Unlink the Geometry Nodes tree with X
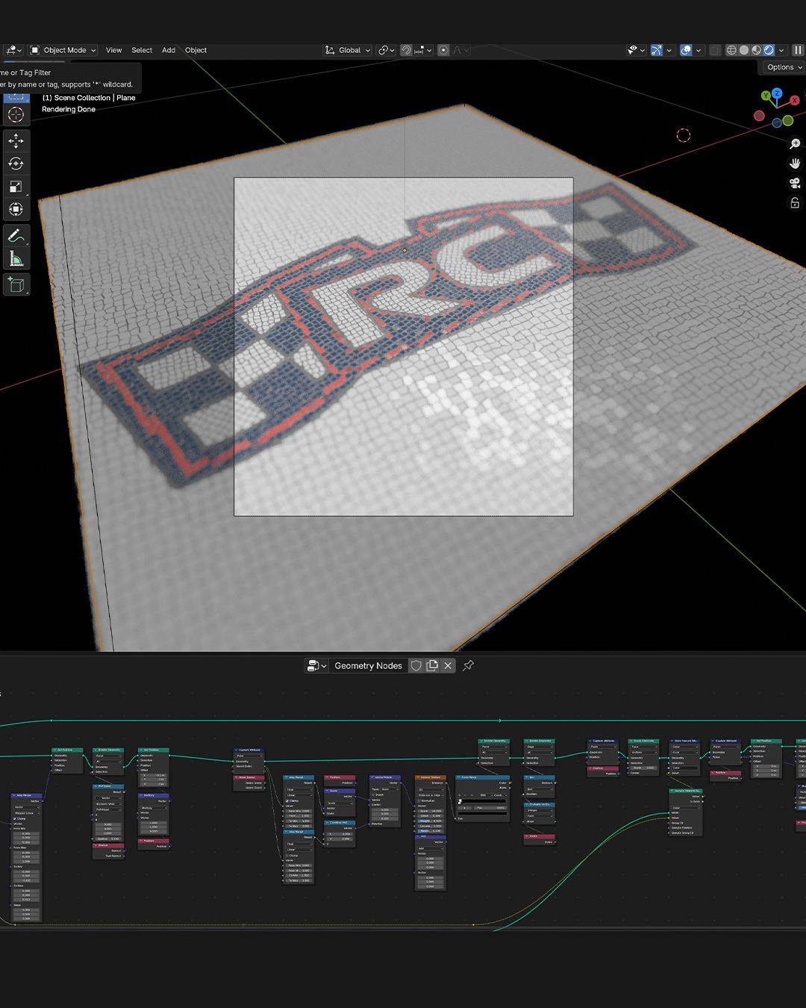806x1008 pixels. coord(448,665)
